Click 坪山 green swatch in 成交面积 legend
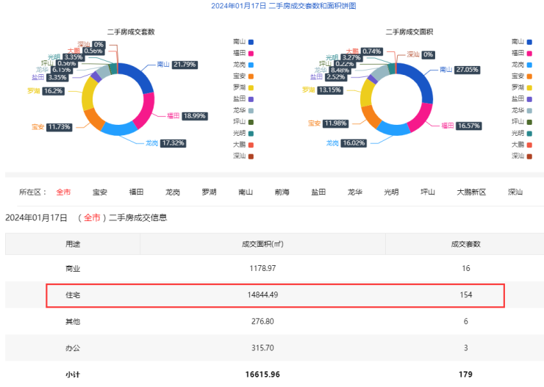 tap(529, 122)
